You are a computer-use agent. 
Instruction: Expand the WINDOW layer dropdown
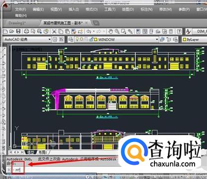pos(156,39)
